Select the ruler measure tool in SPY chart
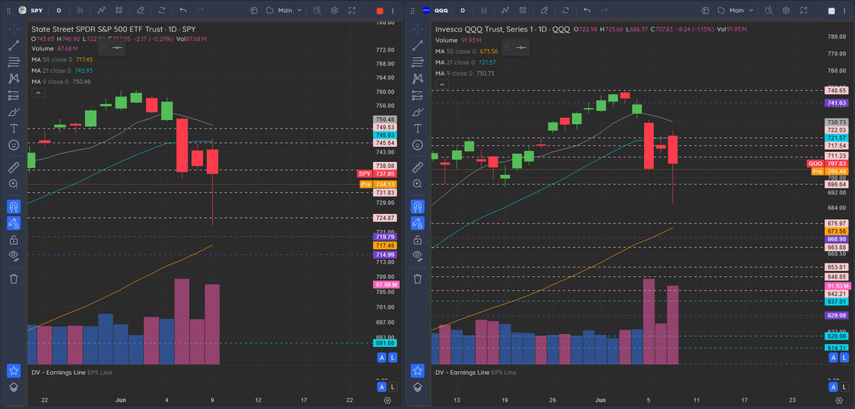 click(x=14, y=167)
